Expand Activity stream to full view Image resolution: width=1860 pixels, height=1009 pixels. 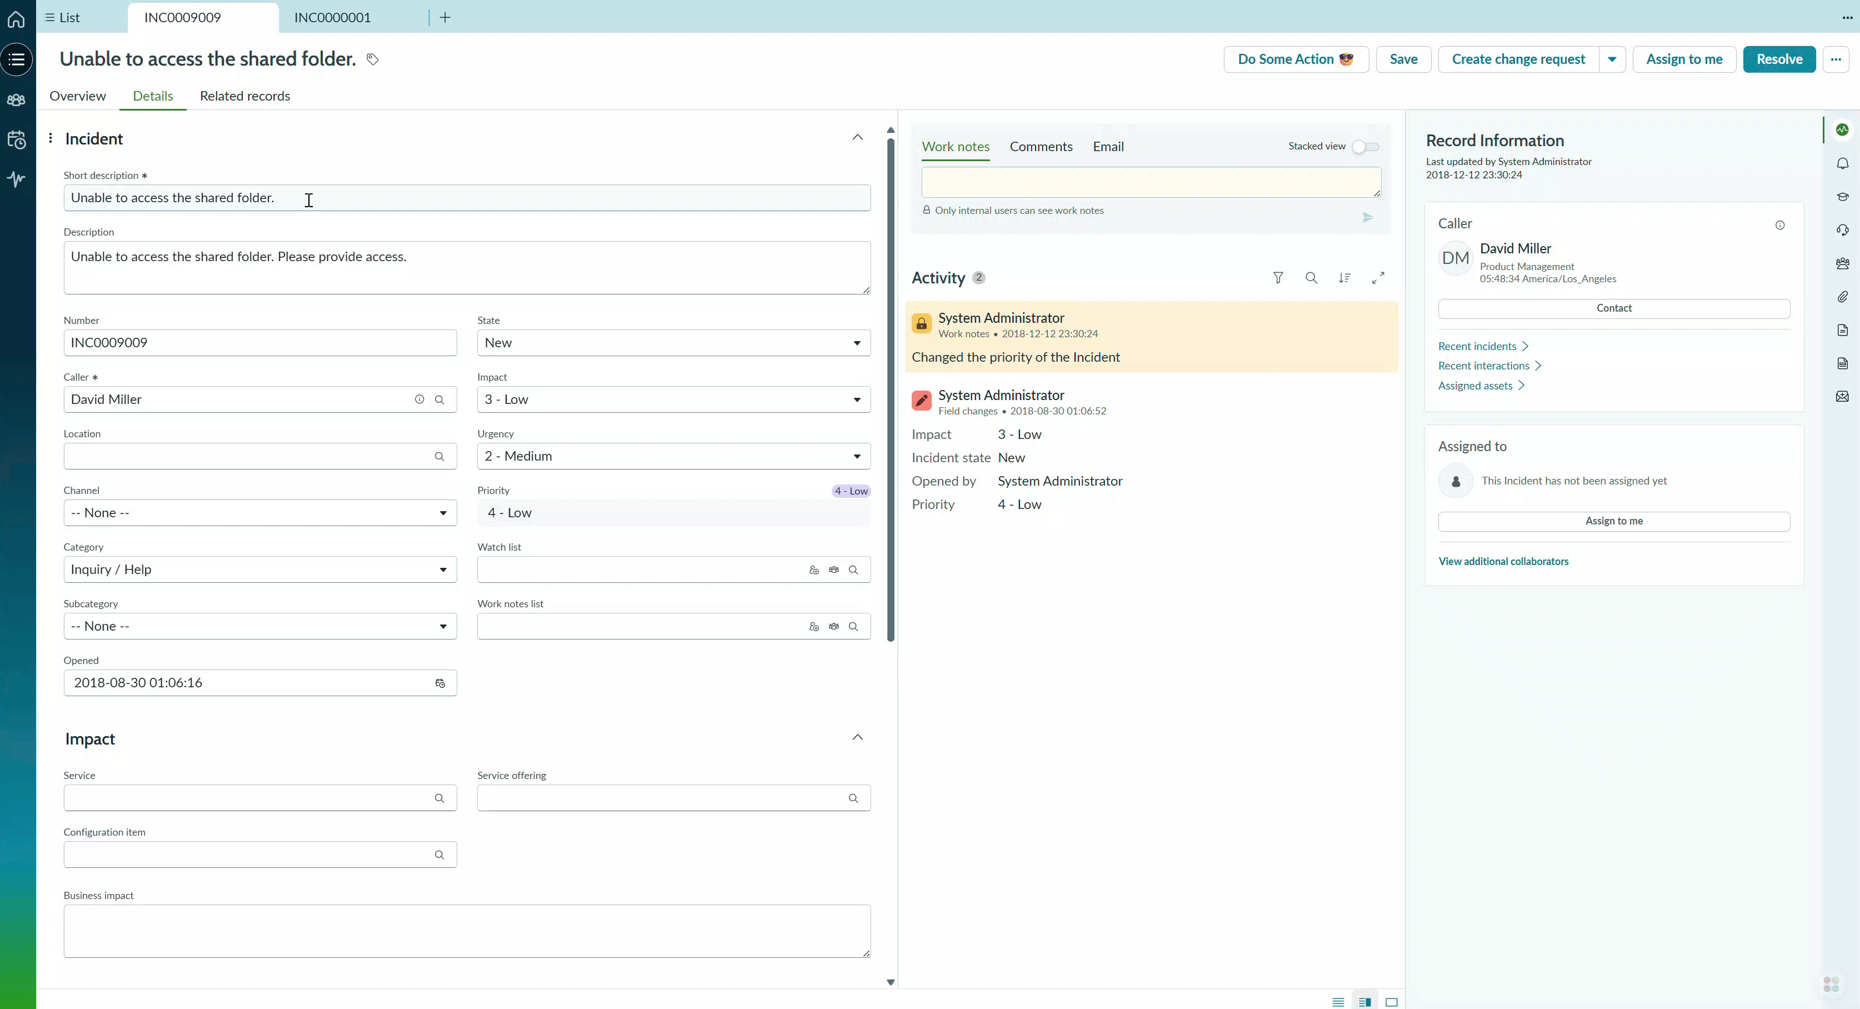click(x=1378, y=278)
